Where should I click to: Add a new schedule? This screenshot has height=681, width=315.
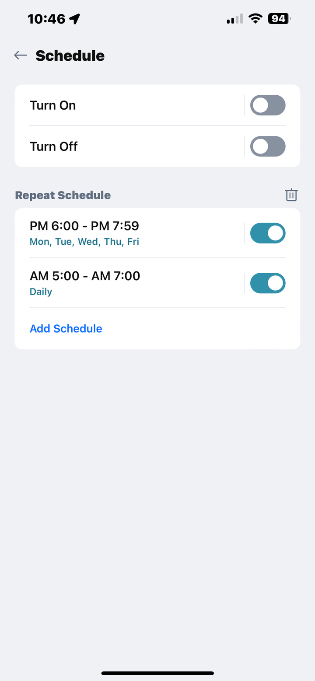66,329
